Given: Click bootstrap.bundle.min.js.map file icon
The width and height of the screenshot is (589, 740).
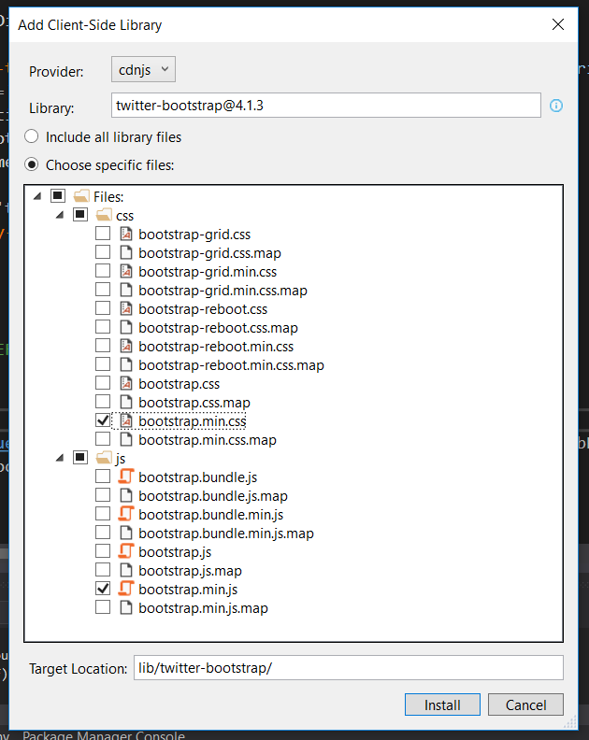Looking at the screenshot, I should click(x=125, y=533).
